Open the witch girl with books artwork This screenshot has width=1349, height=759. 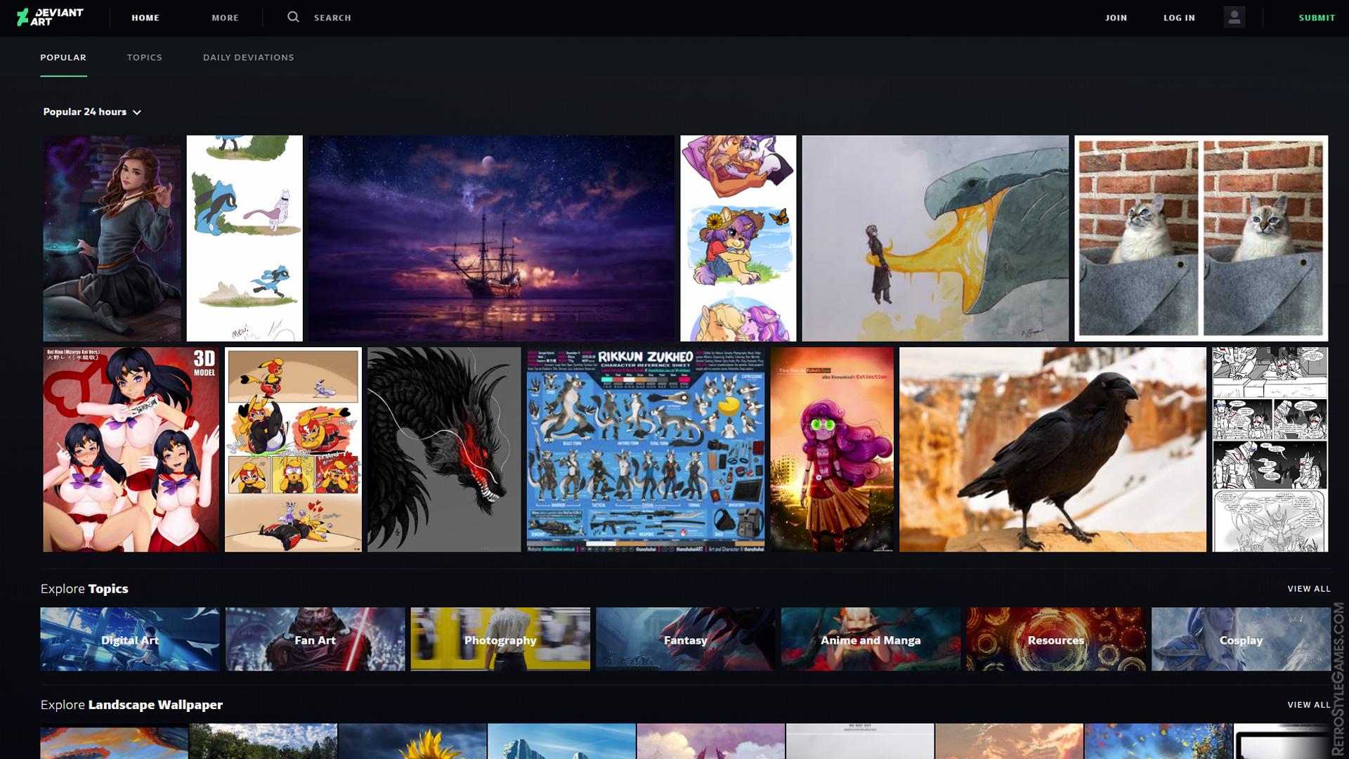(x=112, y=238)
